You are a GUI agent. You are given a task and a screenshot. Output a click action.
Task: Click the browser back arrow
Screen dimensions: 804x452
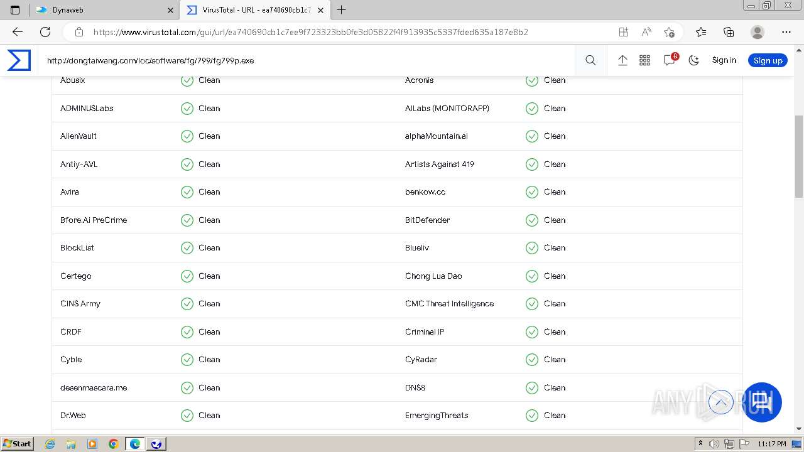tap(18, 32)
